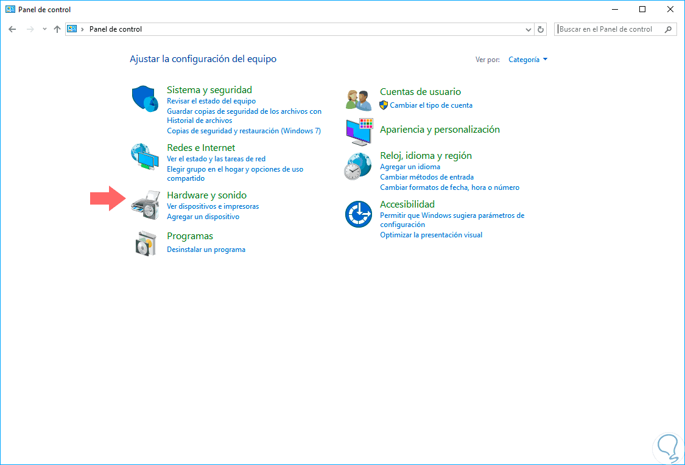Click Panel de control in the address bar
The height and width of the screenshot is (465, 685).
[116, 29]
